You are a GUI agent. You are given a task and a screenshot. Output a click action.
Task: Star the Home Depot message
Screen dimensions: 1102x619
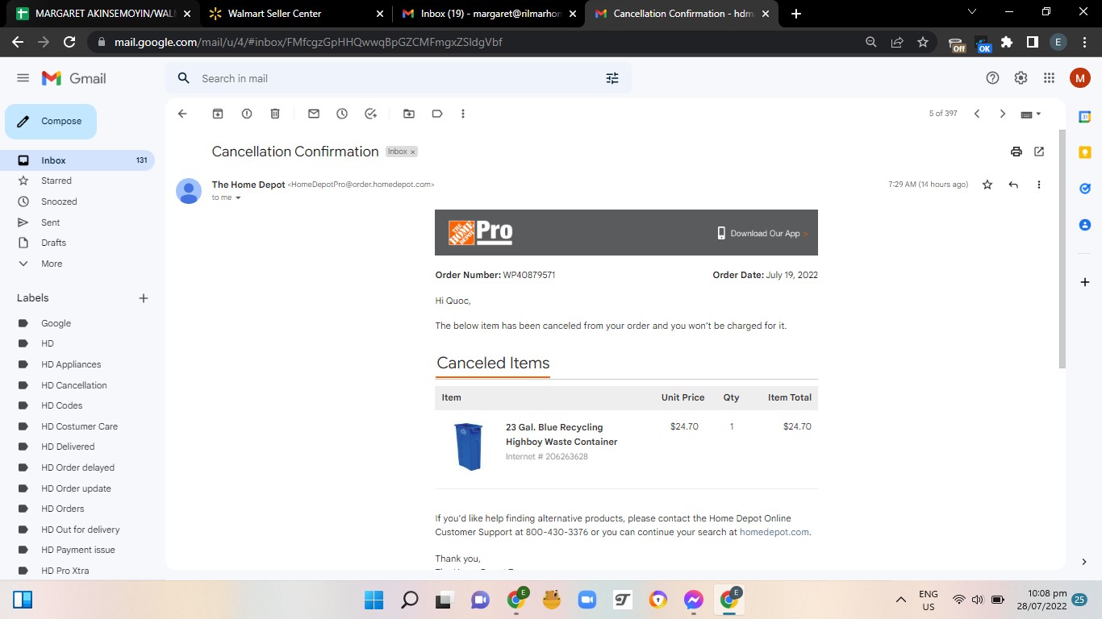click(987, 185)
